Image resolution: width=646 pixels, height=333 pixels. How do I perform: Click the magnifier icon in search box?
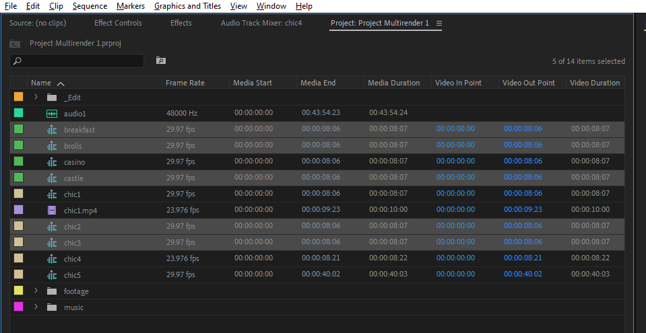(18, 61)
